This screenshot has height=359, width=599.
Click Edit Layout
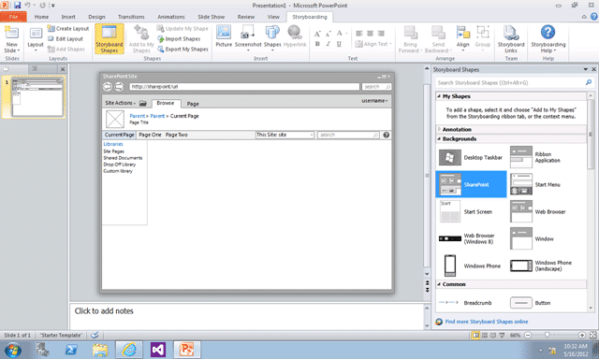[66, 39]
